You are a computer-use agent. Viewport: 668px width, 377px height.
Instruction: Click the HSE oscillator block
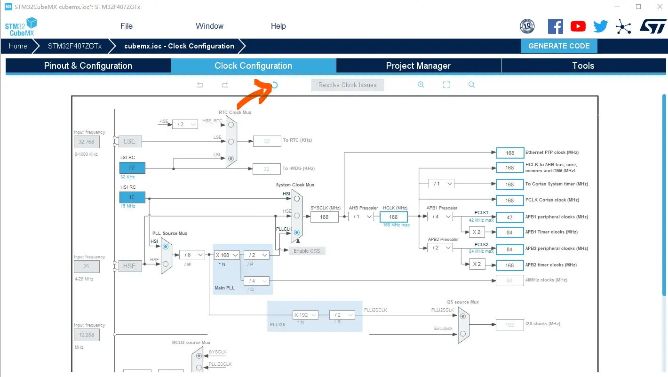click(x=129, y=266)
